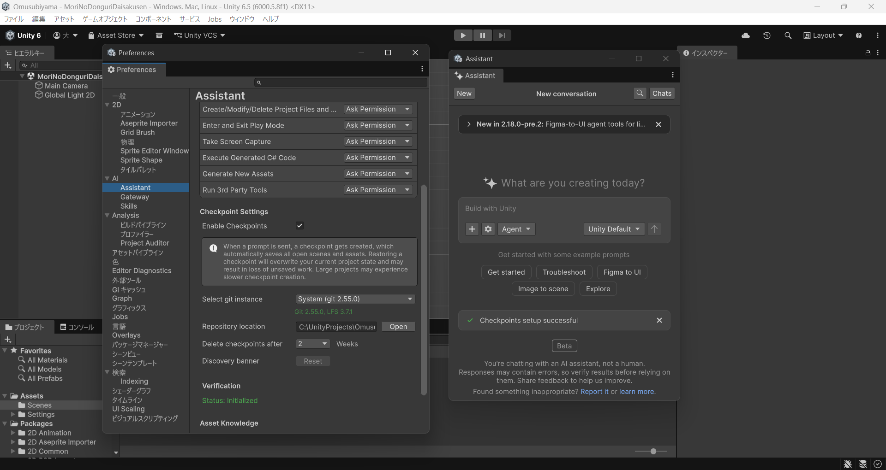Click the Report it link
Viewport: 886px width, 470px height.
[x=594, y=392]
